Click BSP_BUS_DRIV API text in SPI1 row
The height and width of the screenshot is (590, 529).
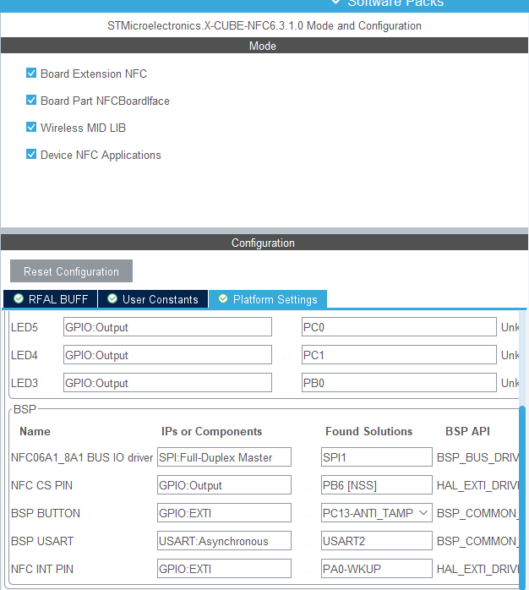click(x=477, y=457)
